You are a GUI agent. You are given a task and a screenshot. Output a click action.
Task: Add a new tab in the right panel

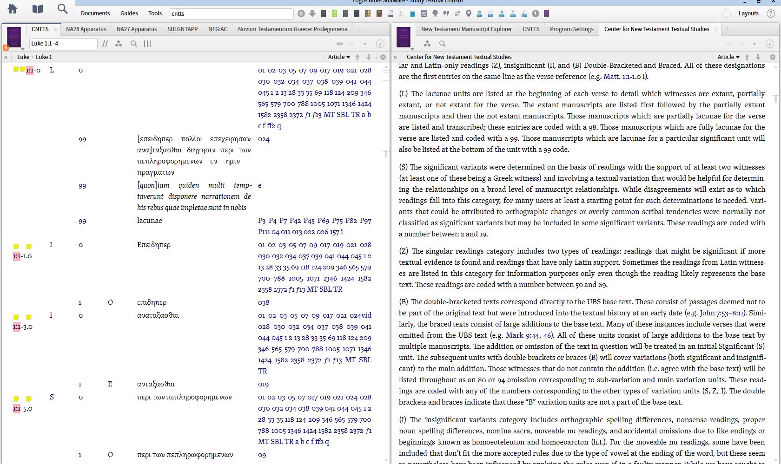[728, 29]
